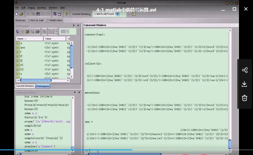Viewport: 253px width, 155px height.
Task: Download the video with download icon
Action: click(x=244, y=84)
